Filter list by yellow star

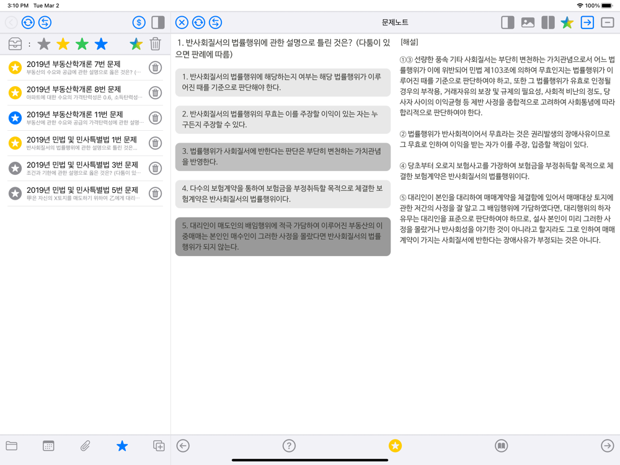pos(63,44)
